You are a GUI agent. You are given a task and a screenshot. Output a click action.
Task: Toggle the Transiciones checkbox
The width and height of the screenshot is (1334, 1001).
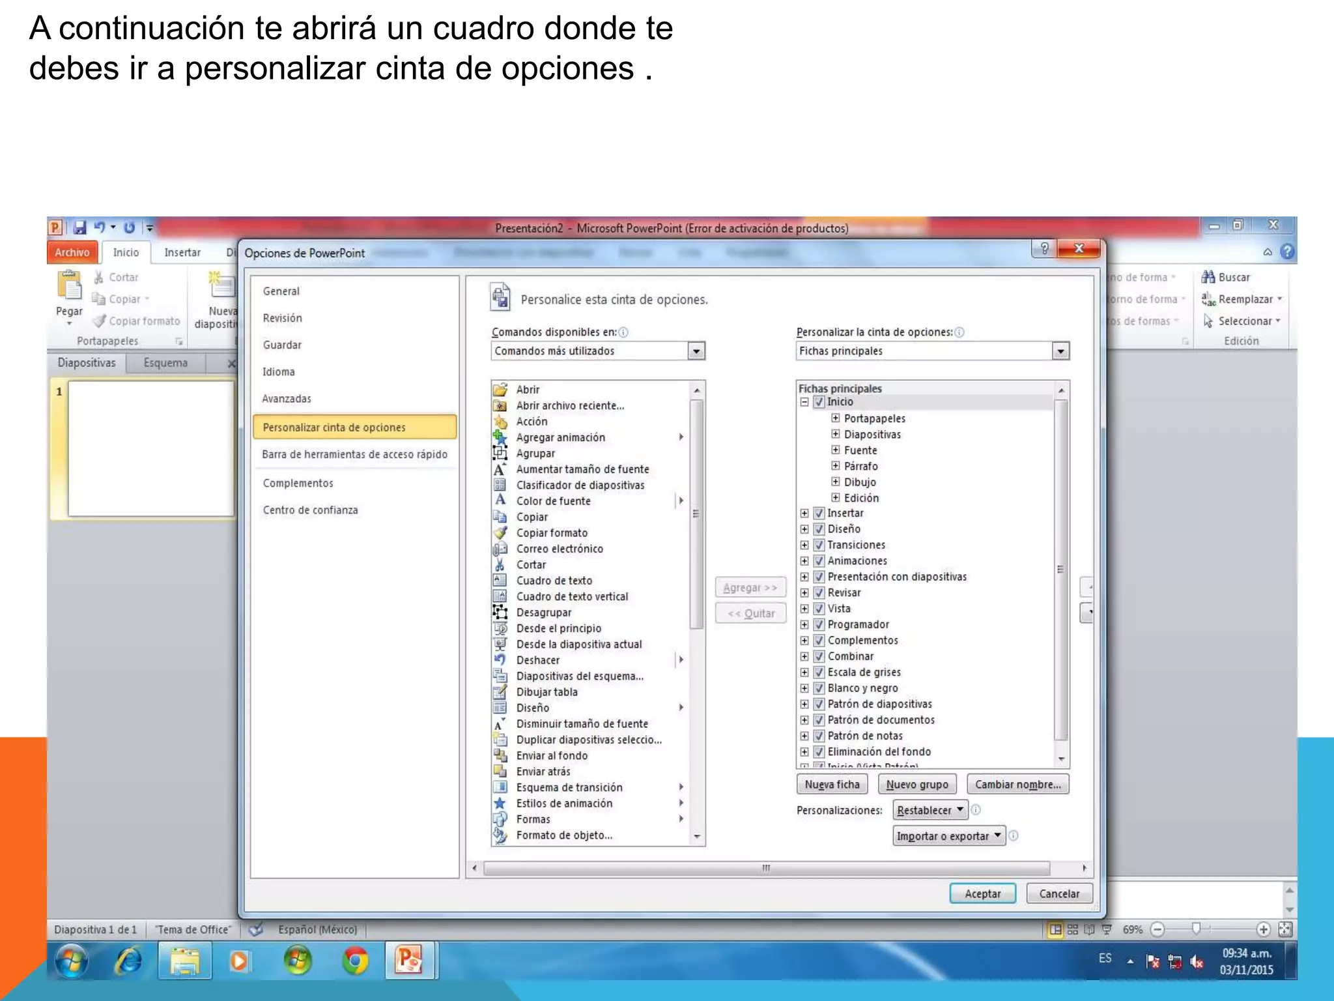(x=819, y=545)
